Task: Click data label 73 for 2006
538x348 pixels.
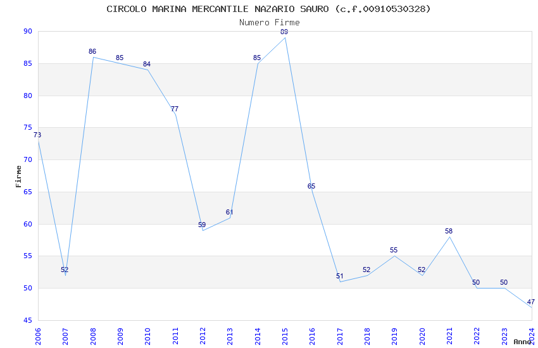Action: (x=37, y=135)
